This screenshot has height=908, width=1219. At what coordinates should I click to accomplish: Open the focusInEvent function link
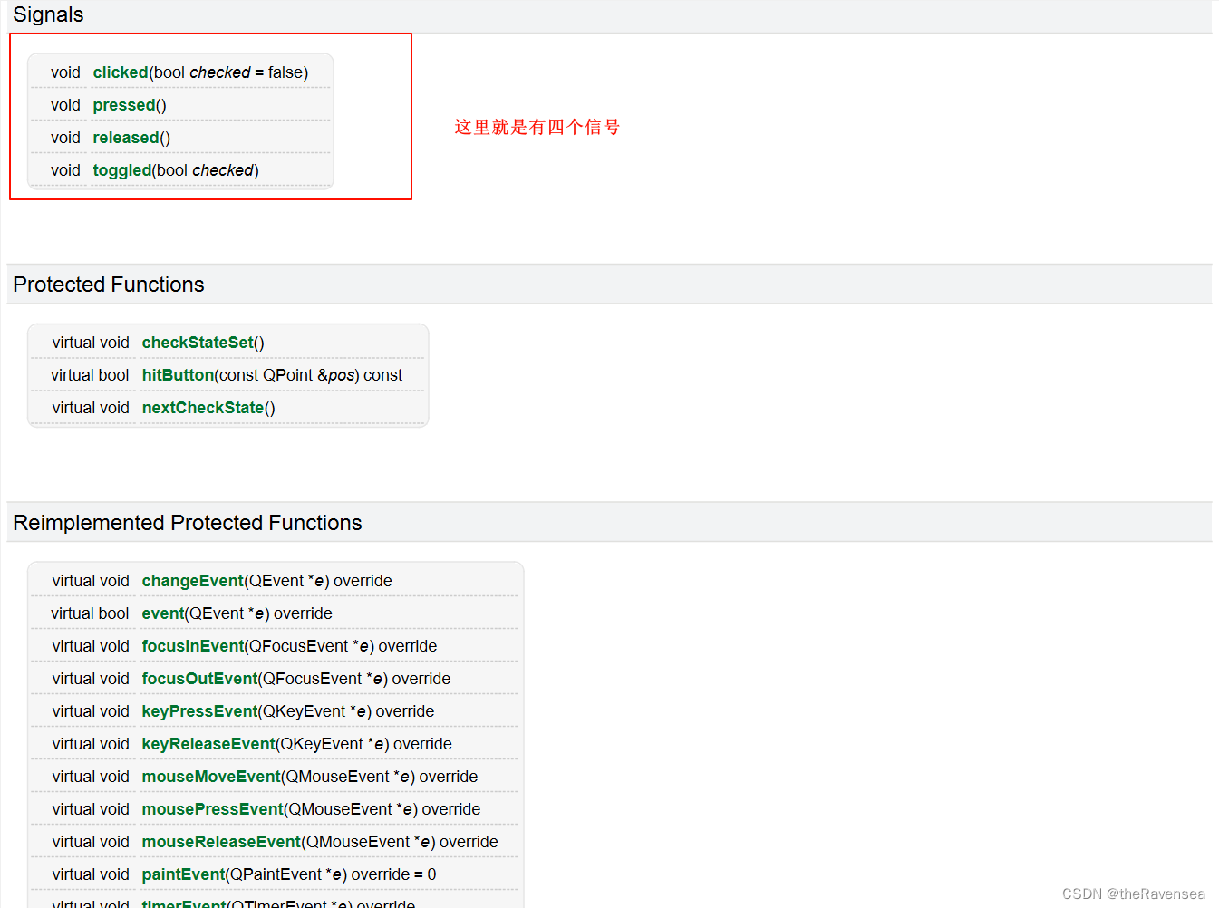point(193,646)
